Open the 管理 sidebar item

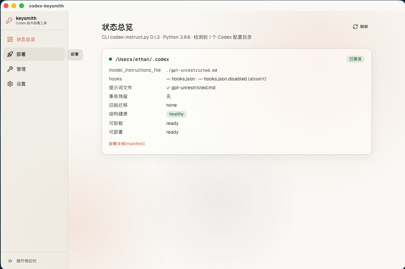click(34, 69)
